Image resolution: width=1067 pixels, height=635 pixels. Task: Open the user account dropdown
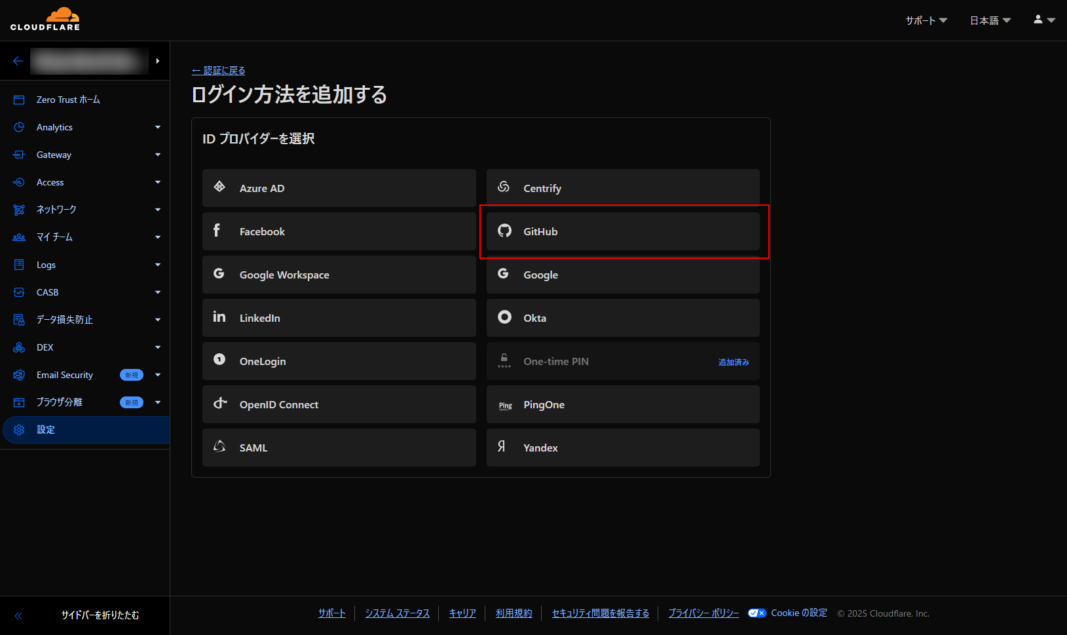pos(1044,20)
